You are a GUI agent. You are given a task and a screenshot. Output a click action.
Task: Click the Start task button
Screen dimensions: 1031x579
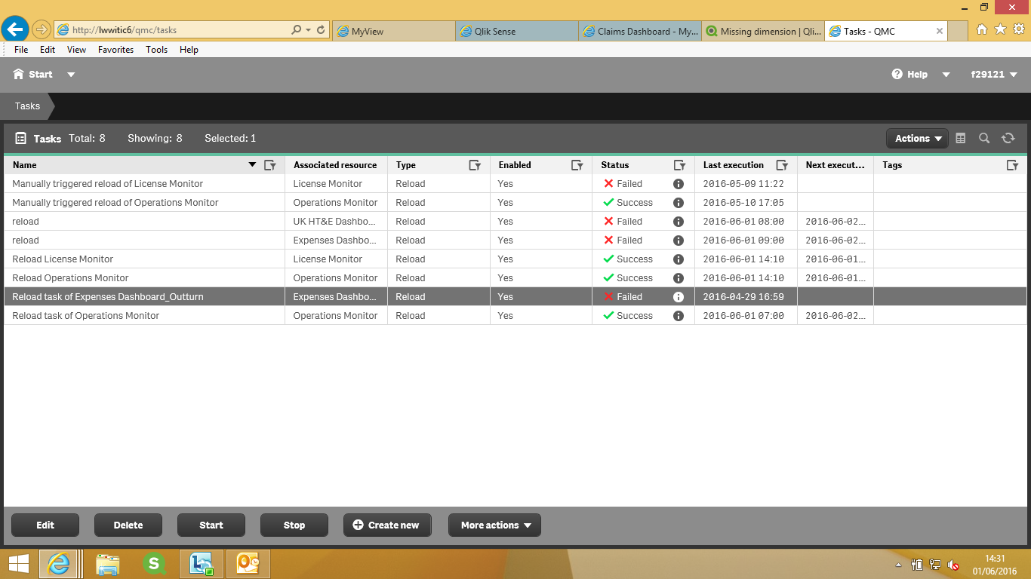(x=211, y=525)
